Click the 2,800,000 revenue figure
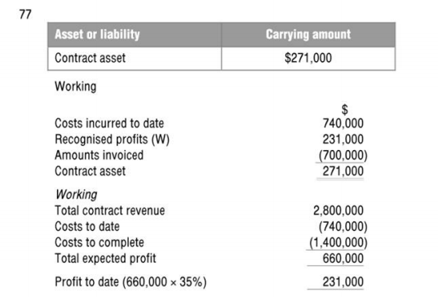The image size is (438, 297). (x=338, y=211)
